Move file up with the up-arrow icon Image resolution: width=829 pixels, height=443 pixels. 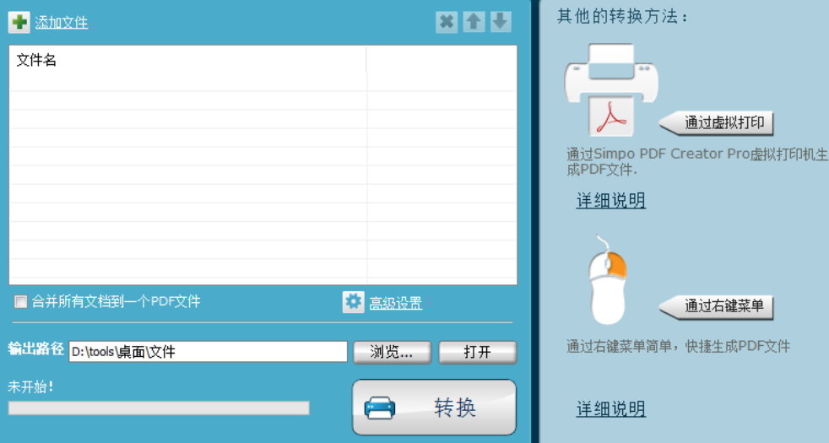(474, 22)
